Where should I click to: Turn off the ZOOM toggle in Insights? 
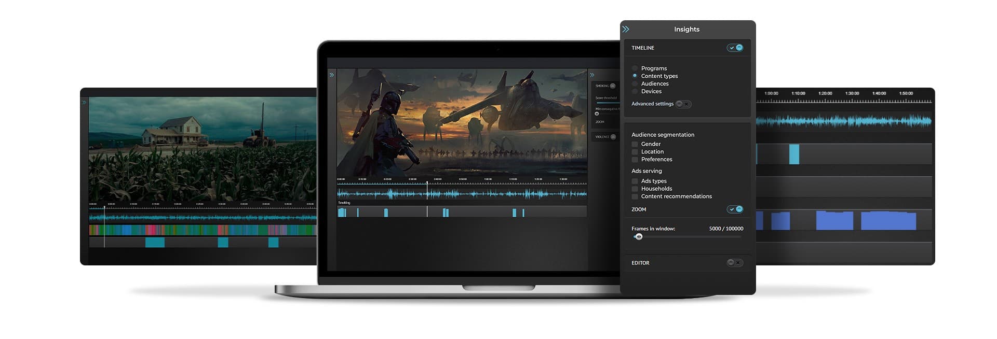(735, 209)
